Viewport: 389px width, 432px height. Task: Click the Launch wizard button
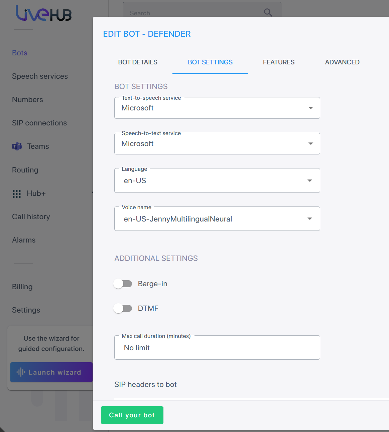[x=51, y=372]
